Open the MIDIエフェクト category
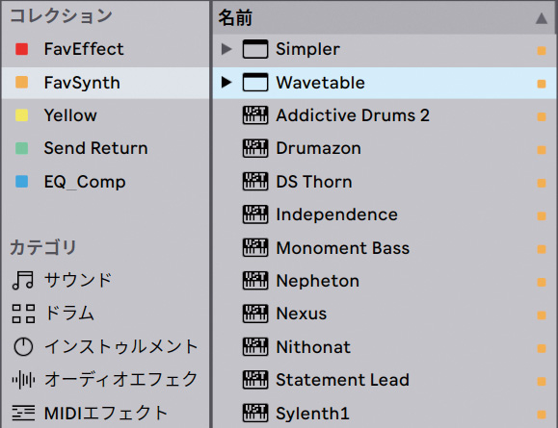Viewport: 558px width, 428px height. click(x=105, y=413)
